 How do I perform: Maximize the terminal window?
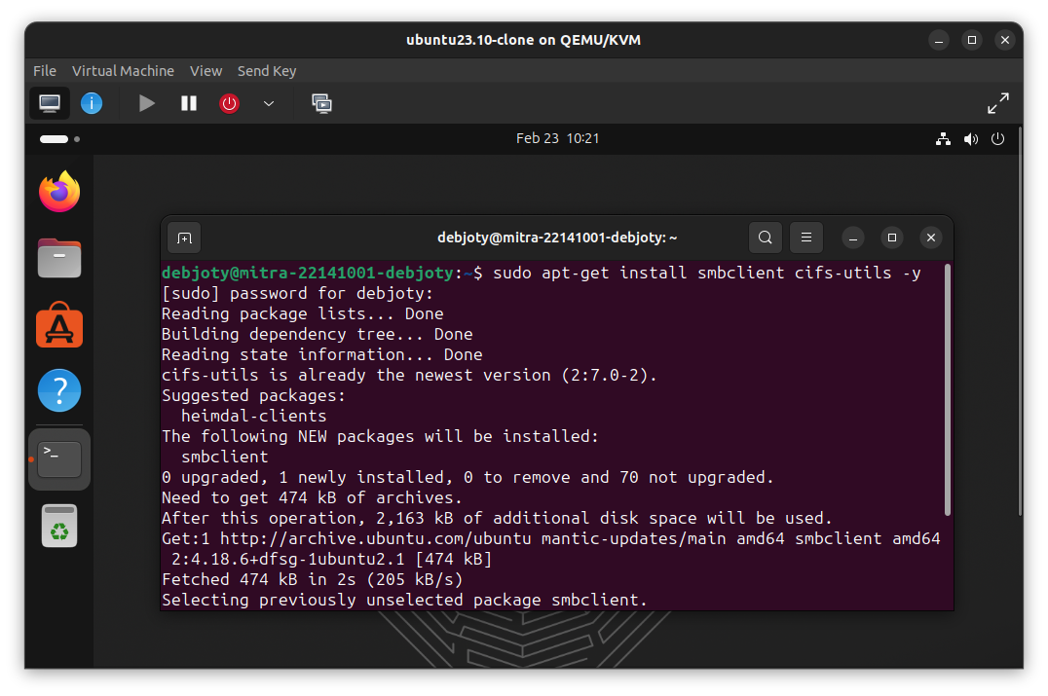[x=891, y=238]
